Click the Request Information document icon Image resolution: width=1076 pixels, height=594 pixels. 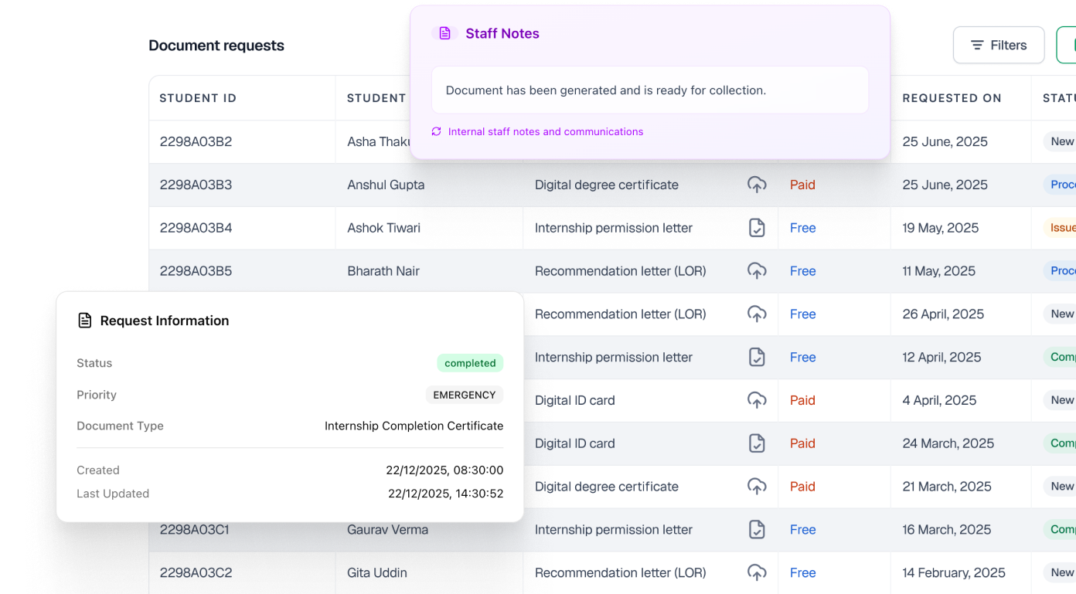click(x=84, y=320)
